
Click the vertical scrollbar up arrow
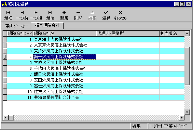(187, 34)
